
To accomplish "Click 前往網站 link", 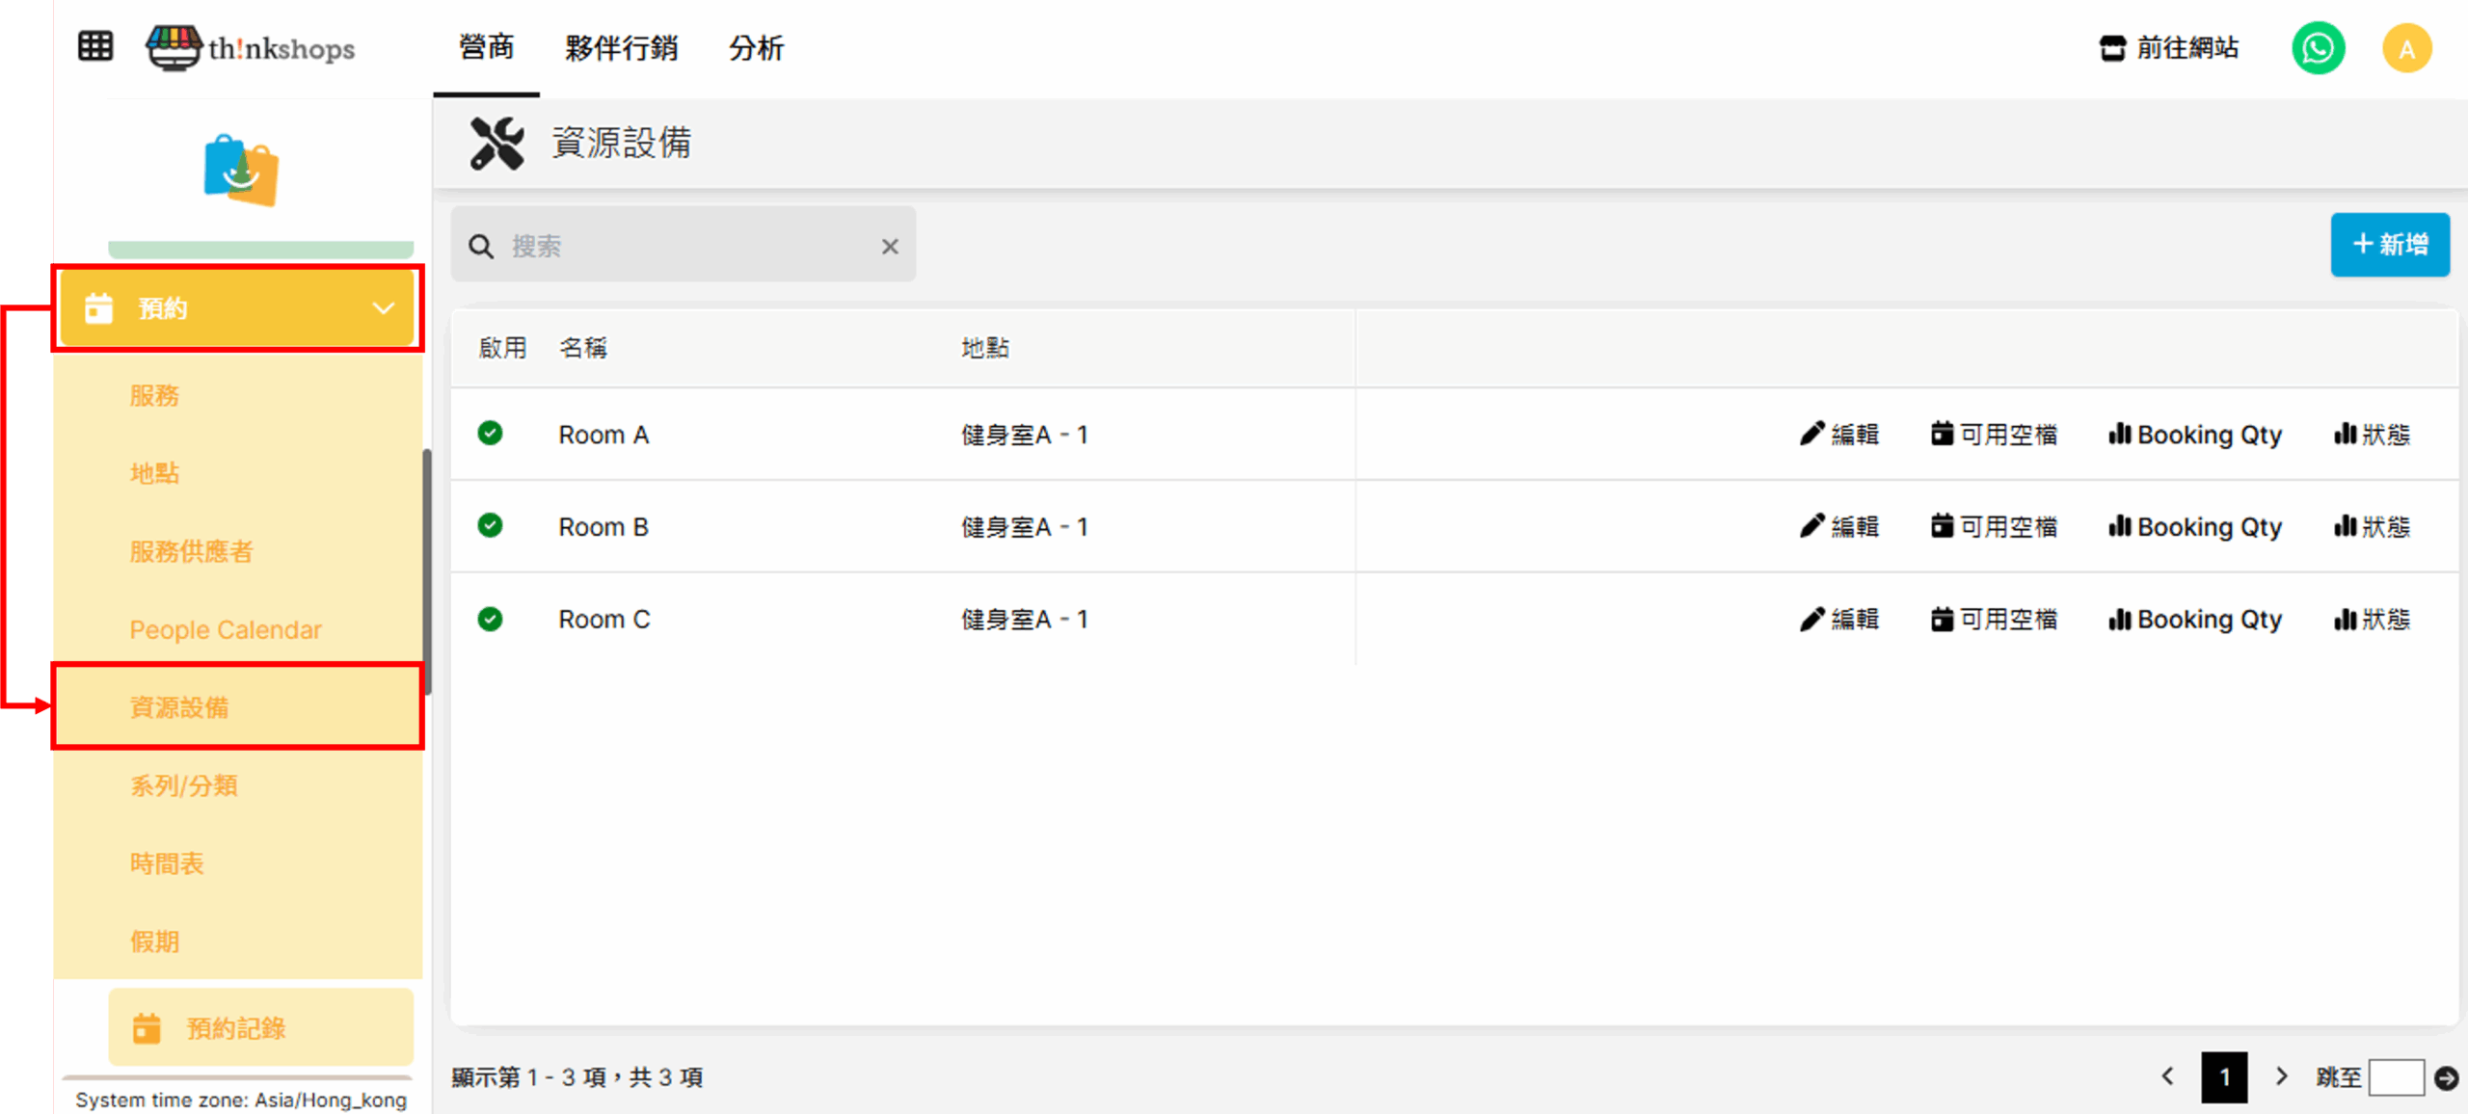I will click(2169, 48).
